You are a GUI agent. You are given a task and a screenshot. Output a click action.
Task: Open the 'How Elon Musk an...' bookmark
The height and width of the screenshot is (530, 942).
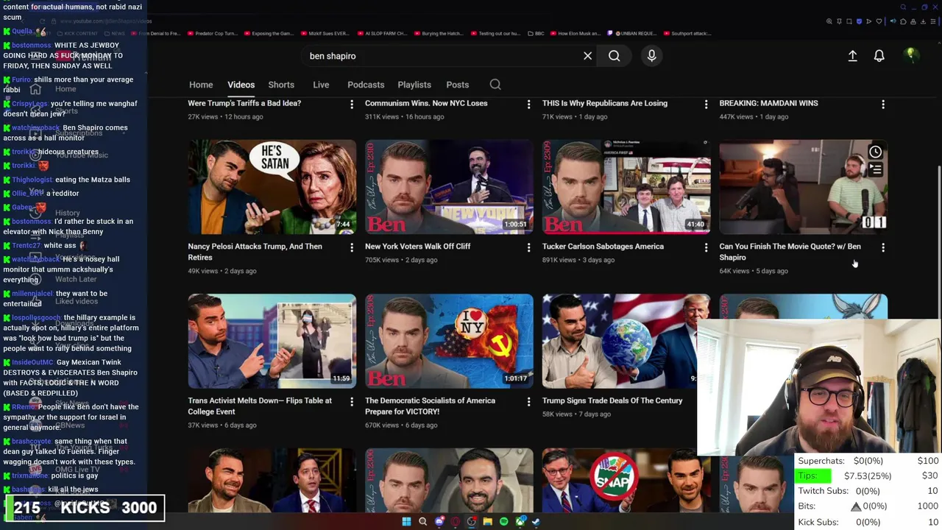click(x=577, y=33)
